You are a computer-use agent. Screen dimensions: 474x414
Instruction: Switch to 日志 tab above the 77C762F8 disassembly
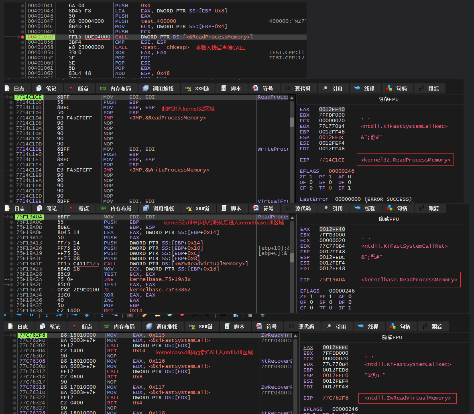click(19, 327)
